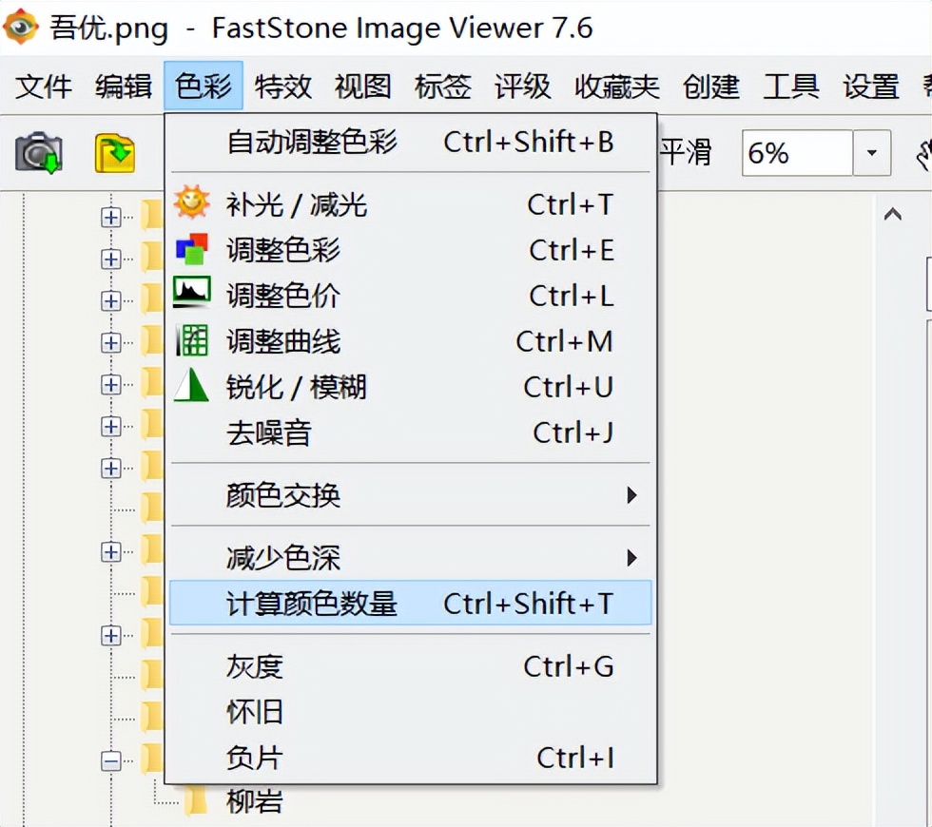
Task: Click the green triangle icon for 锐化 / 模糊
Action: (x=192, y=386)
